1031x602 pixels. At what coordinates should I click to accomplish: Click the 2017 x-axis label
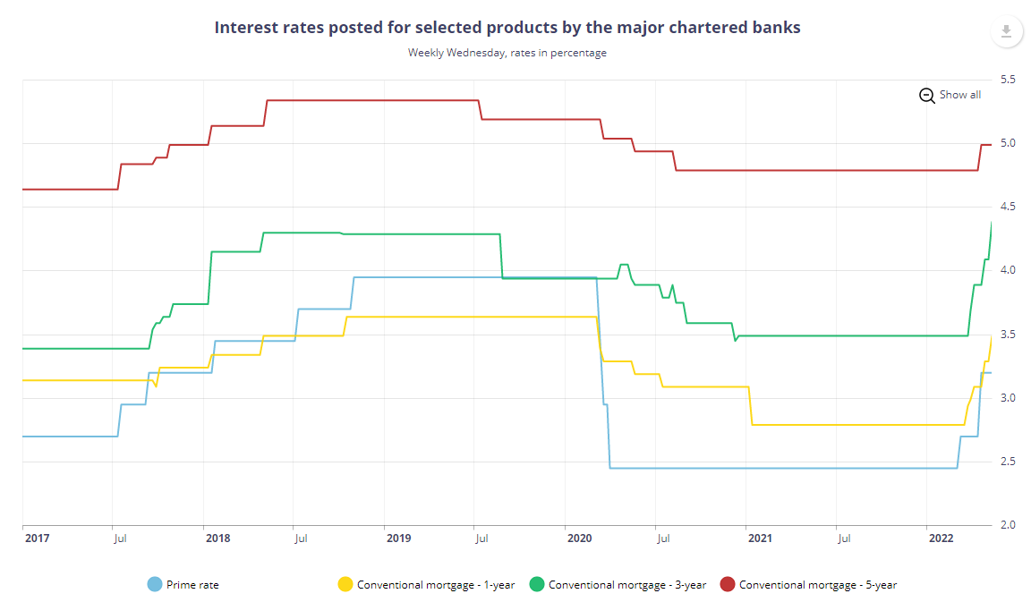[x=38, y=538]
